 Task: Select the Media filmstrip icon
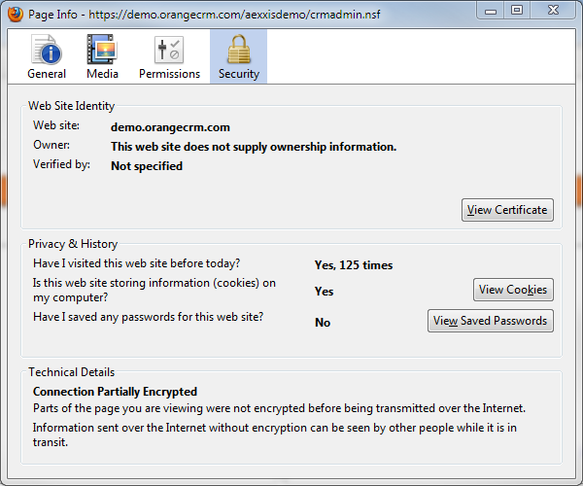pos(102,50)
